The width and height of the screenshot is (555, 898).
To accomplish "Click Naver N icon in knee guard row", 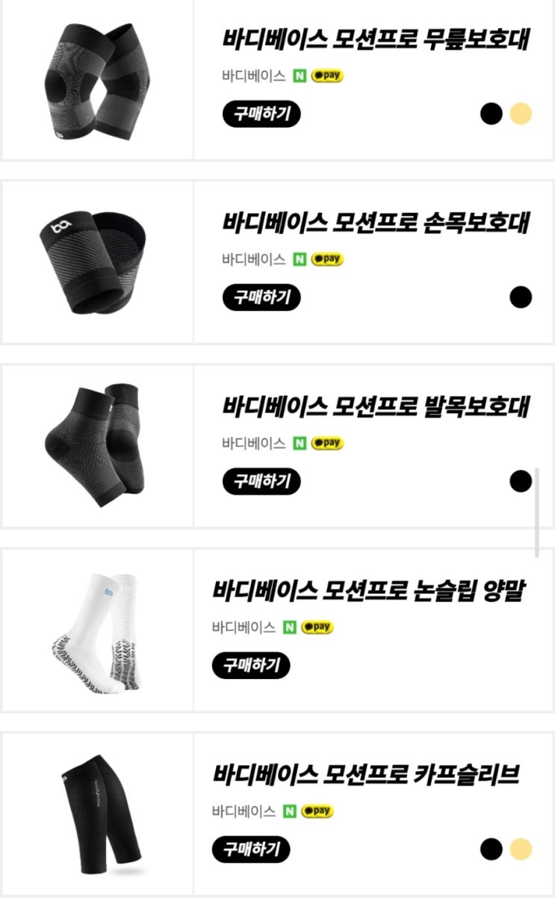I will point(300,75).
